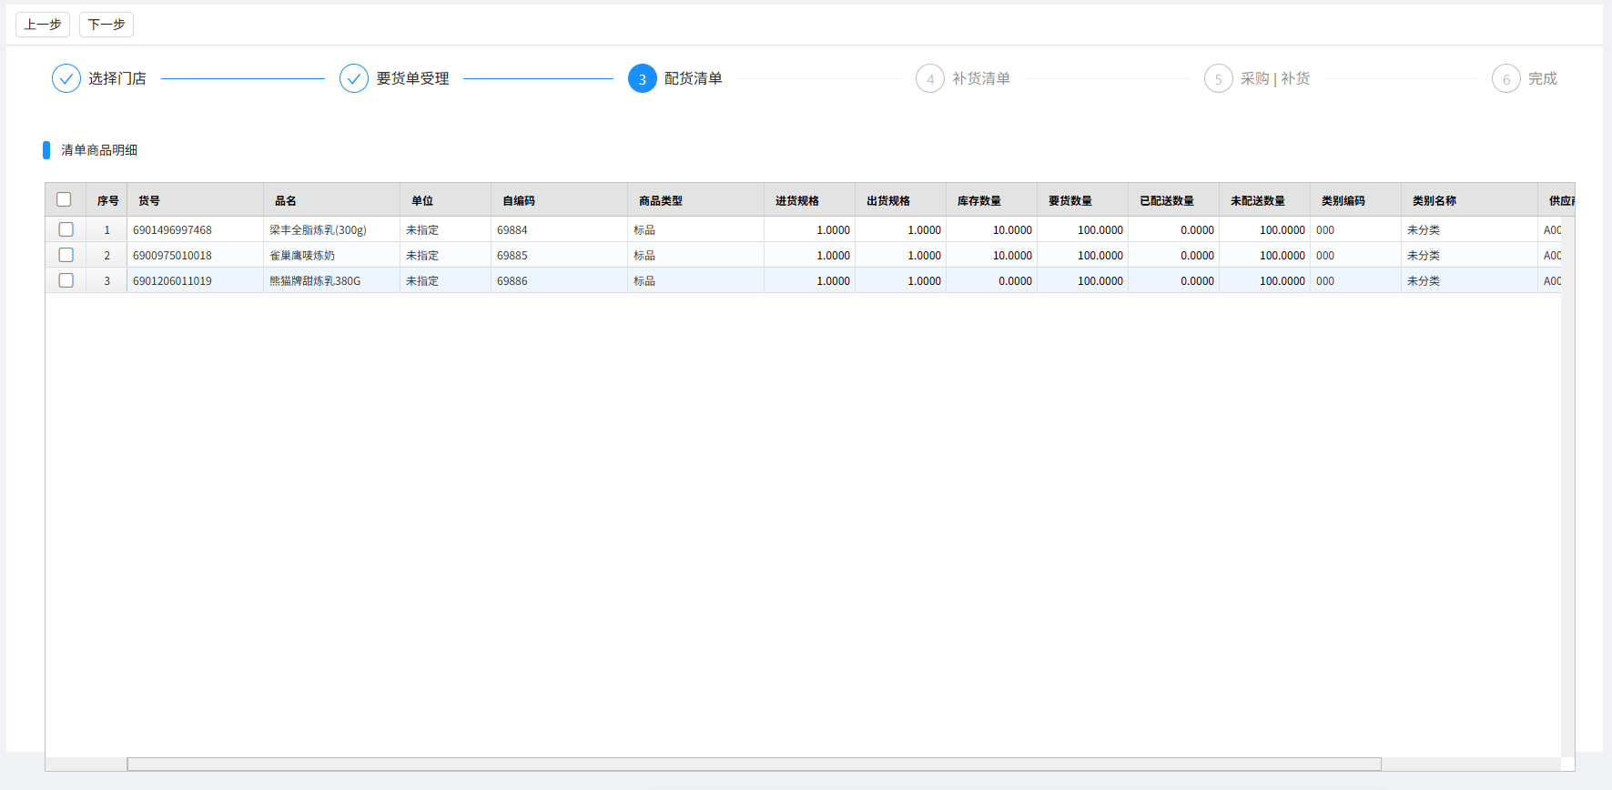Click the 要货数量 column header
The image size is (1612, 790).
tap(1083, 200)
